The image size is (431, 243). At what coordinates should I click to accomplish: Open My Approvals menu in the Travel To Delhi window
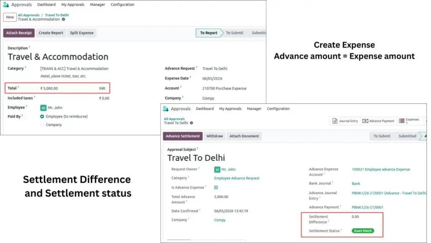(x=230, y=109)
